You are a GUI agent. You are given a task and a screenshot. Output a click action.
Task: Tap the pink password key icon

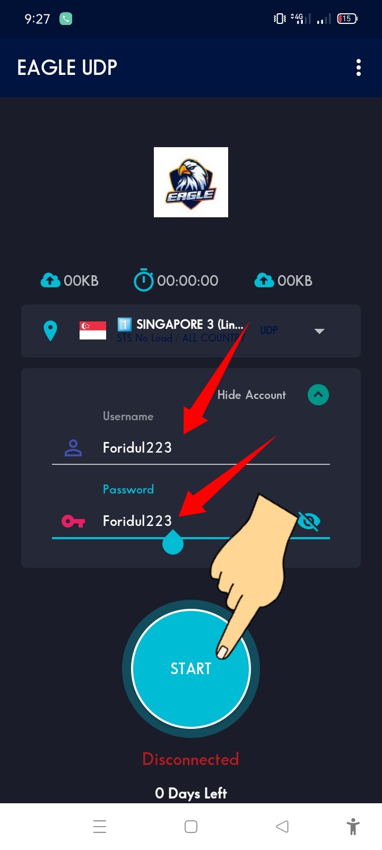(73, 521)
